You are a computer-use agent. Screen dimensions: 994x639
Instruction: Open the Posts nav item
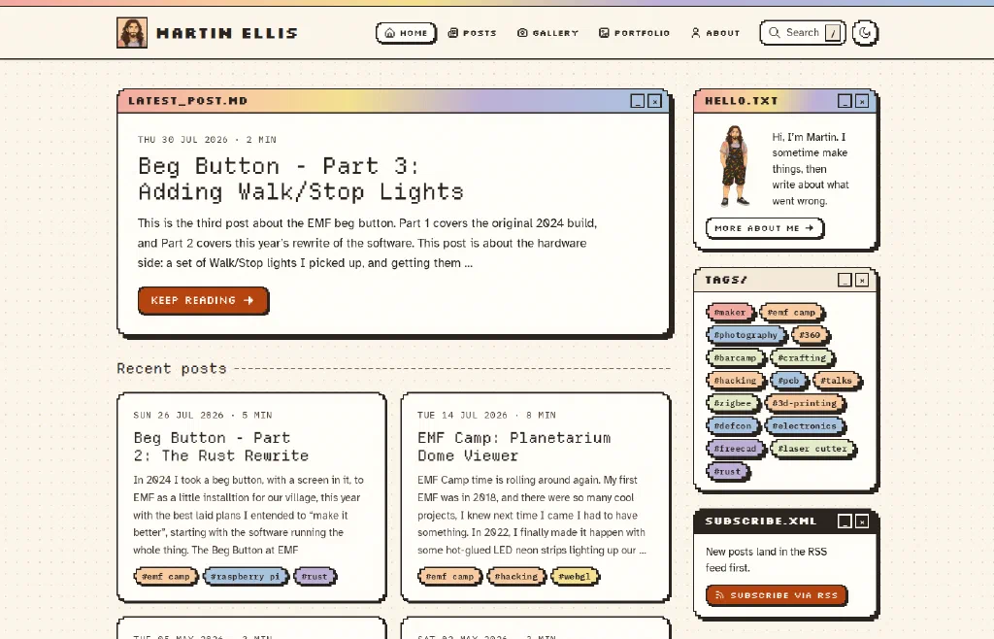pyautogui.click(x=473, y=33)
